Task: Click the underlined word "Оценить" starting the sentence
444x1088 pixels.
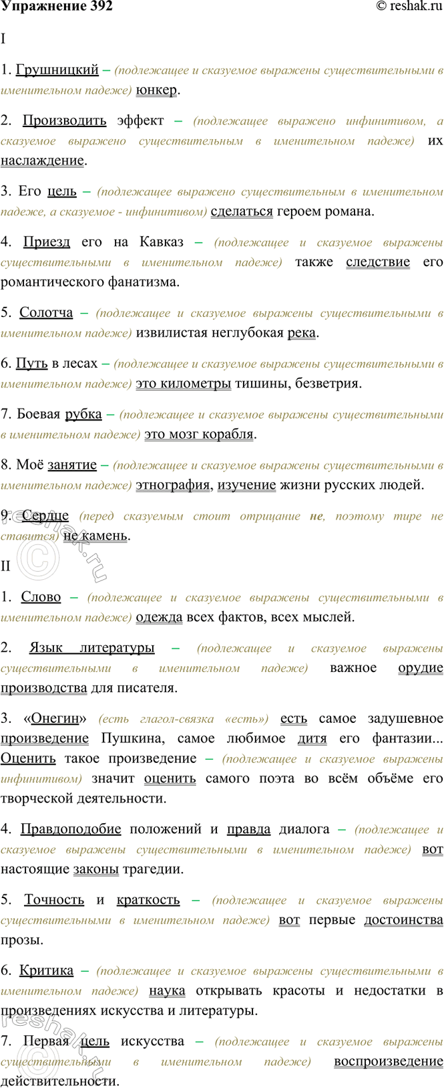Action: point(29,759)
